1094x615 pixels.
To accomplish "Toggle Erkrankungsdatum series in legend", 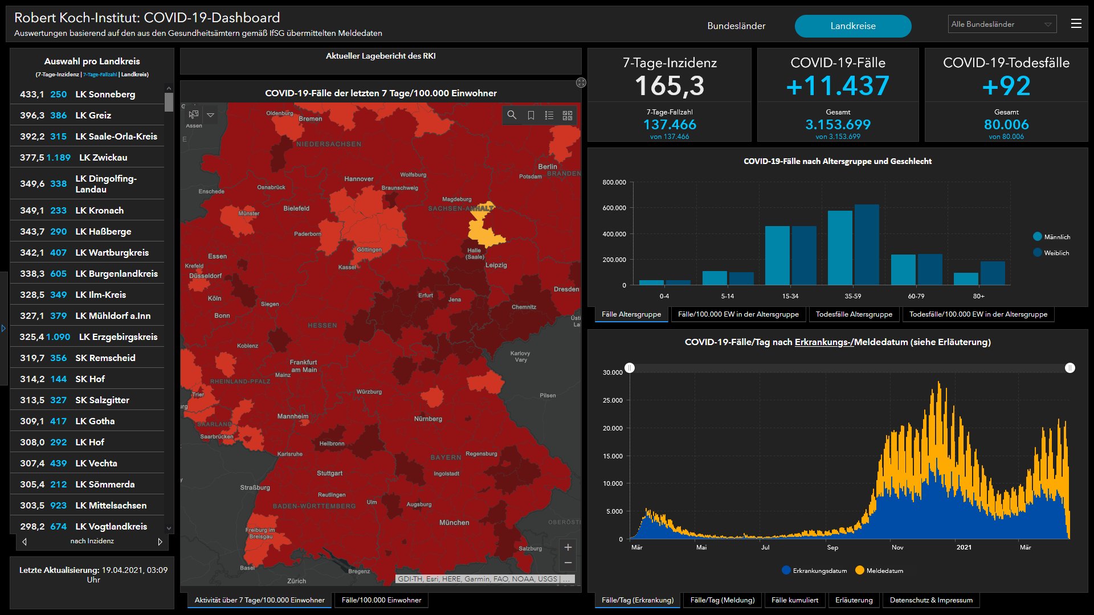I will (815, 571).
